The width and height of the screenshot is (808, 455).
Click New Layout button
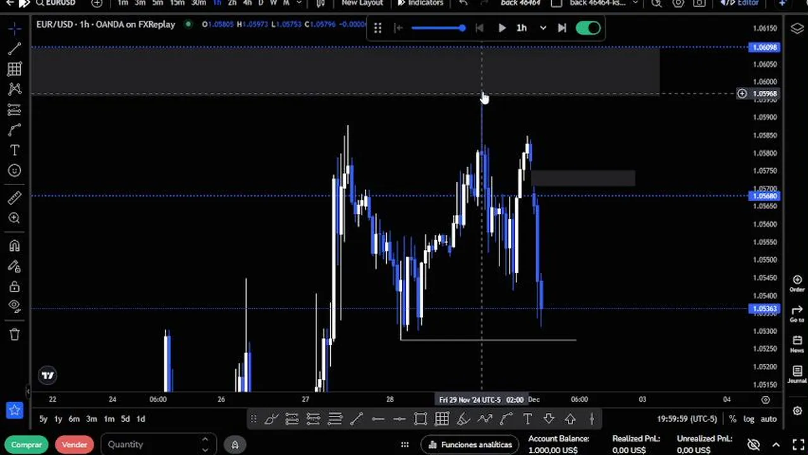pyautogui.click(x=362, y=3)
